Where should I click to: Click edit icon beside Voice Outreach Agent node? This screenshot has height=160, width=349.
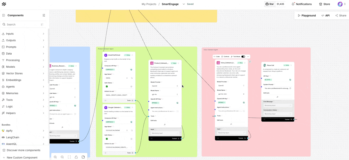coord(250,61)
